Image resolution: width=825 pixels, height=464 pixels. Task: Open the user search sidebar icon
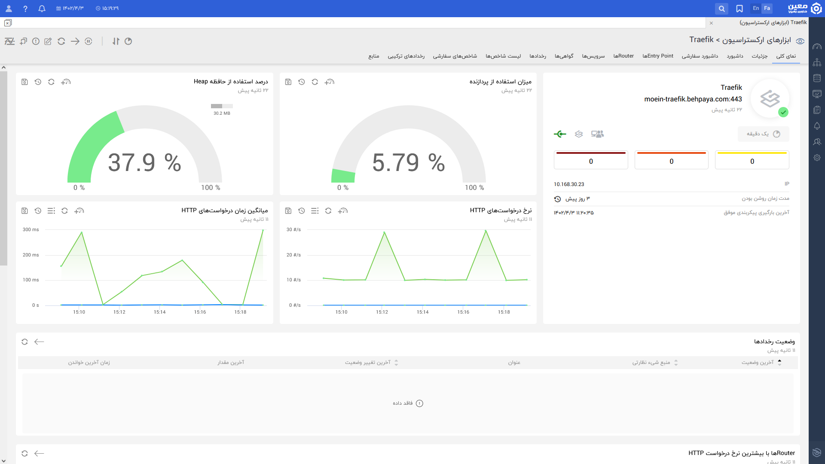(x=817, y=142)
